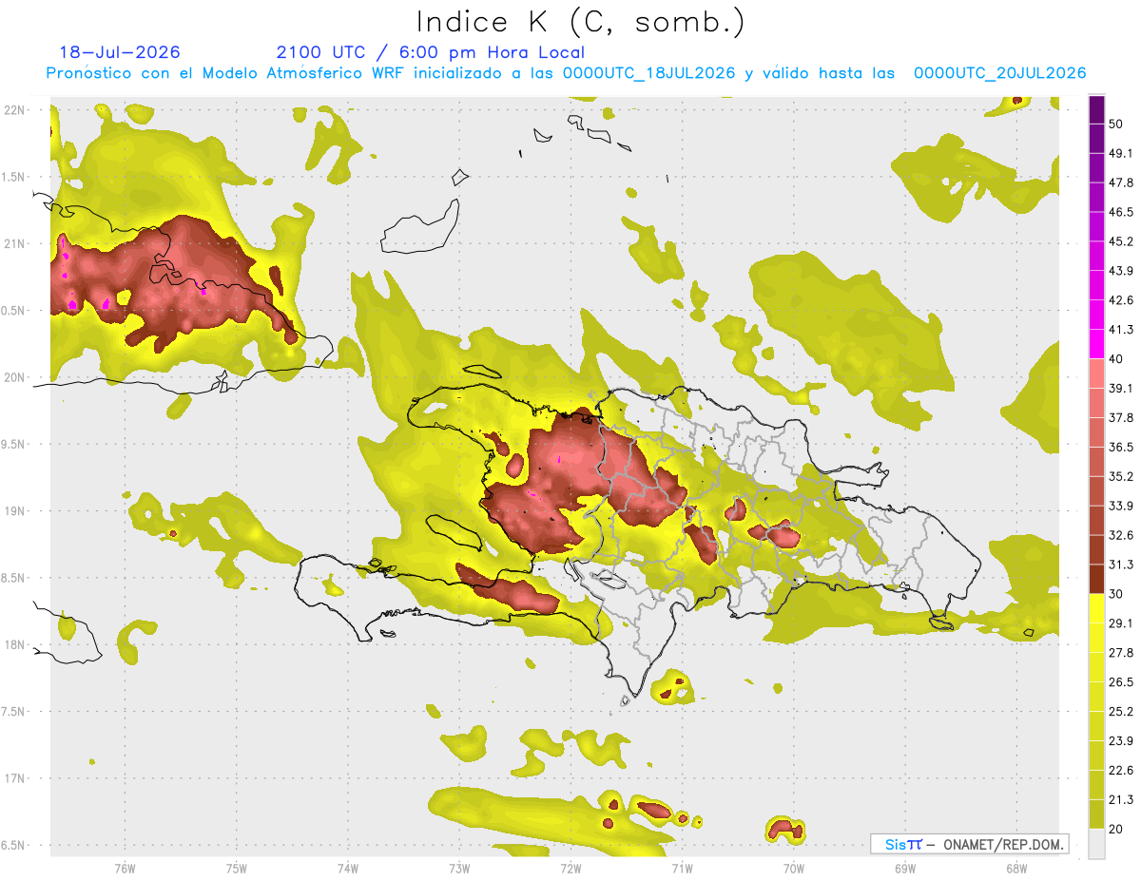Click the '21N' latitude axis label
Viewport: 1141px width, 881px height.
point(14,243)
